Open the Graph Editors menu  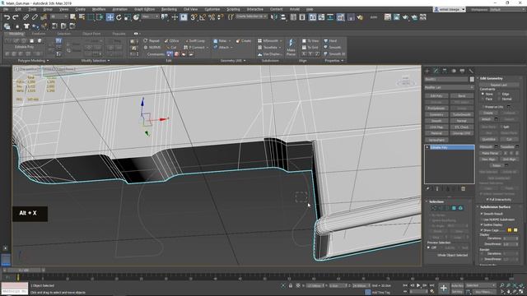145,9
